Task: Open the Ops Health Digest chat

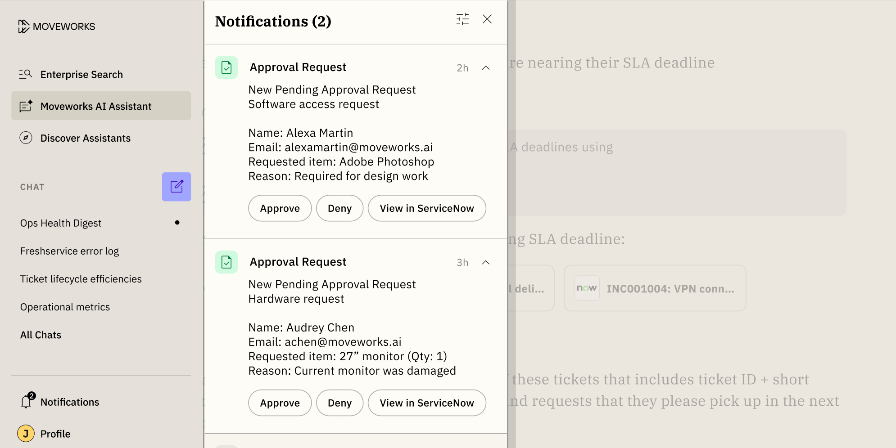Action: (x=61, y=223)
